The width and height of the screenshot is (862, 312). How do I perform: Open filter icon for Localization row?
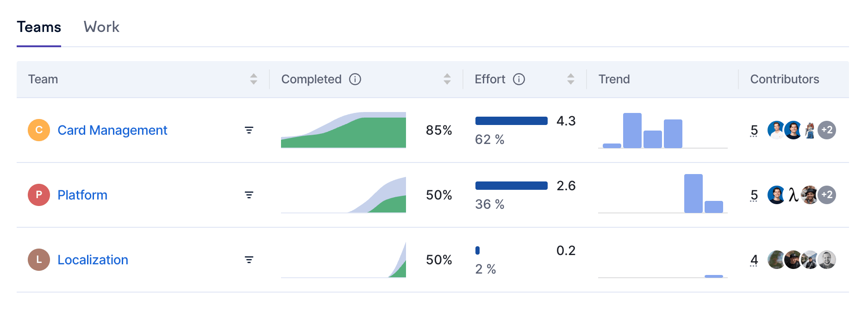(x=249, y=260)
